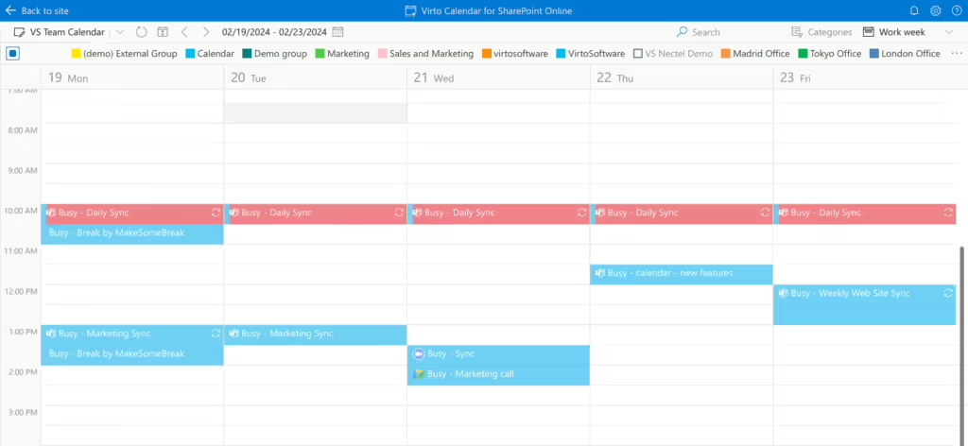Viewport: 968px width, 446px height.
Task: Click the edit icon next to VS Team Calendar
Action: (x=19, y=32)
